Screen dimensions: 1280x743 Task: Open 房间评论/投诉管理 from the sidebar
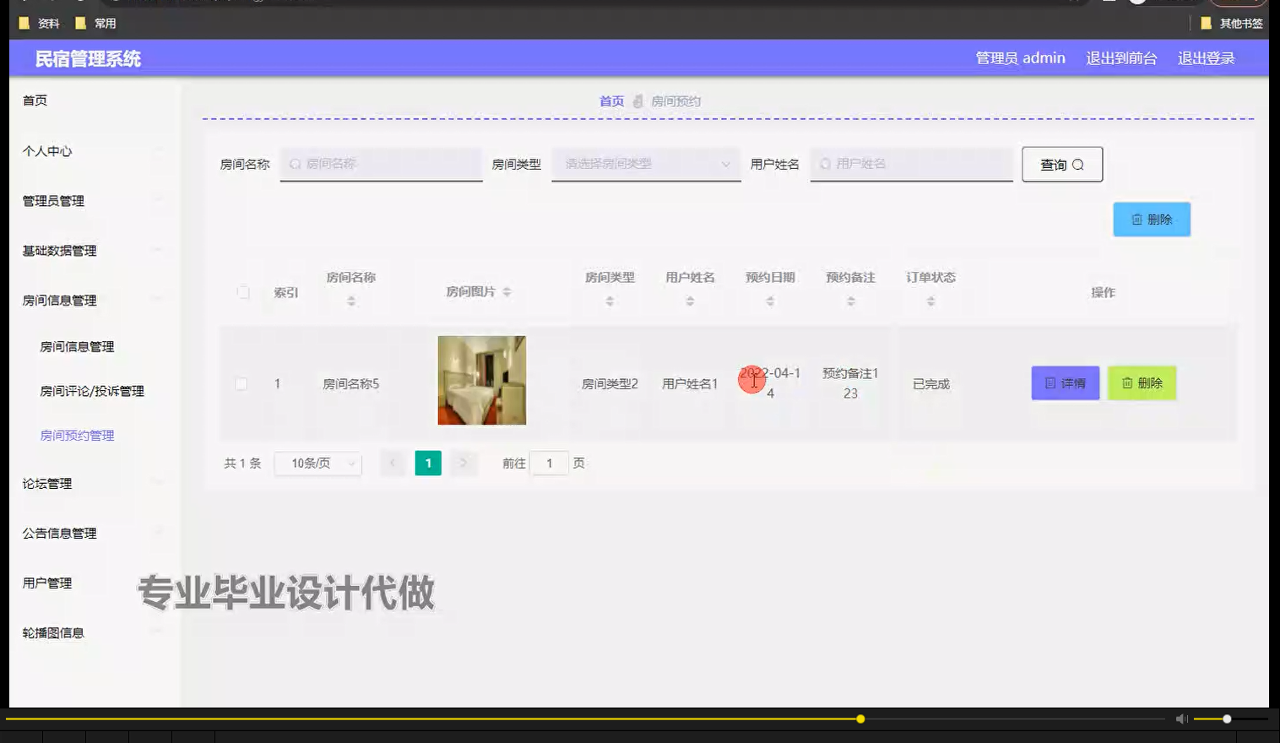pos(93,390)
